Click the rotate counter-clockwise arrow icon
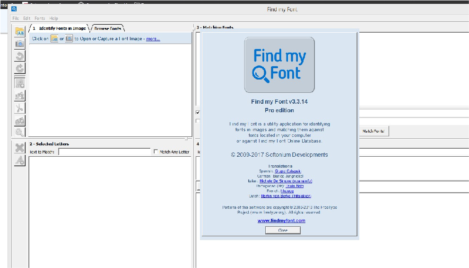The image size is (469, 268). click(20, 56)
